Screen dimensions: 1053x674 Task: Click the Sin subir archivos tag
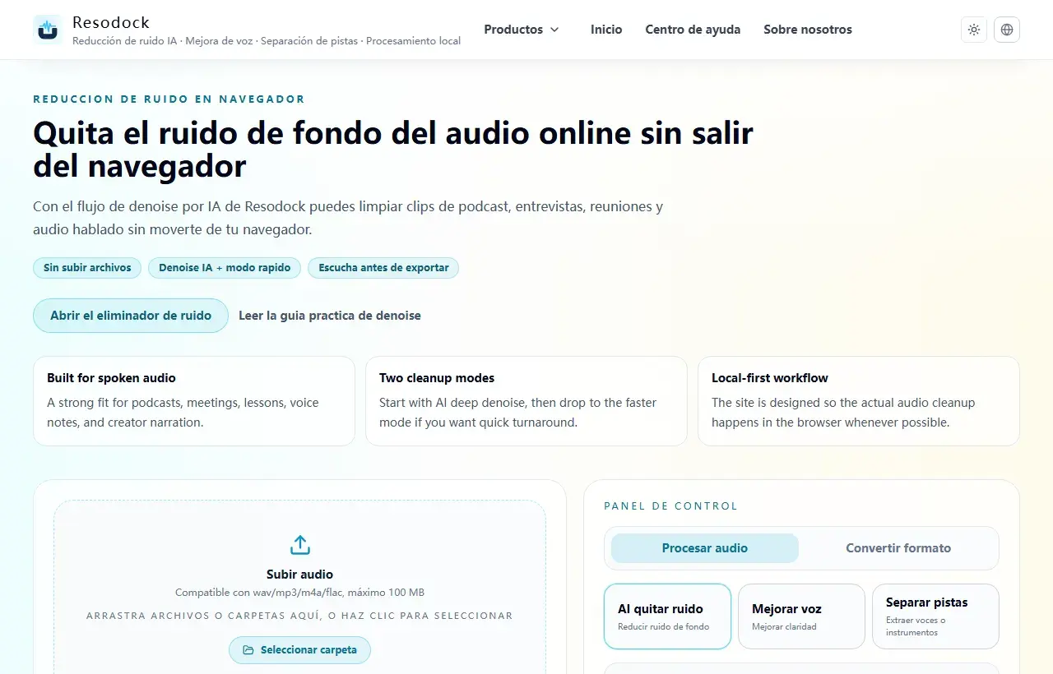[x=87, y=268]
